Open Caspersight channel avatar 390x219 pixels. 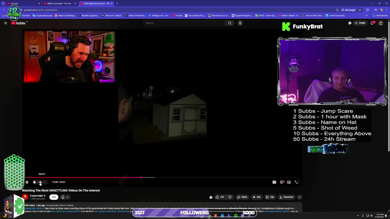(x=25, y=197)
